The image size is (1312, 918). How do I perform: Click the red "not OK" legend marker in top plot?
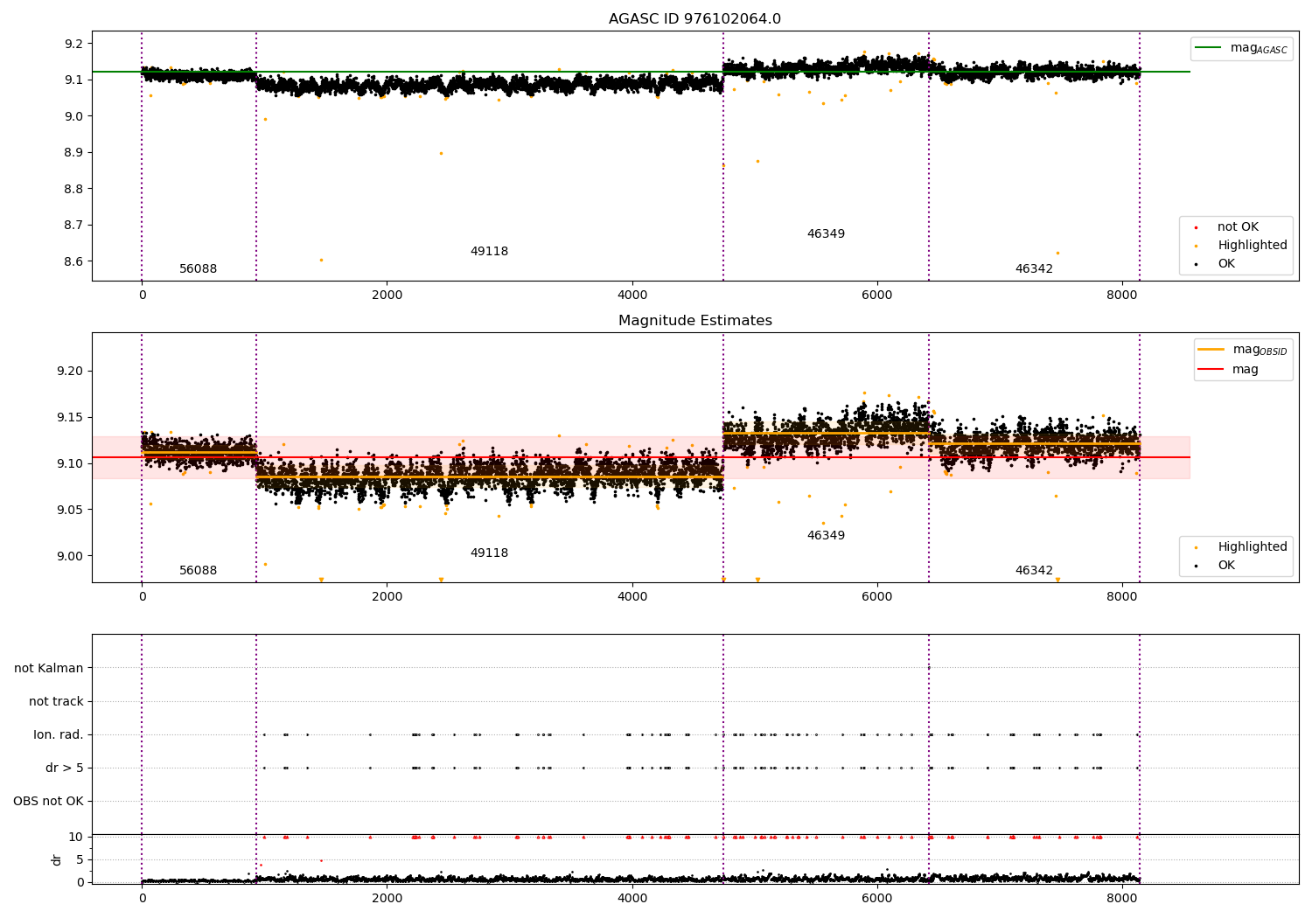pyautogui.click(x=1196, y=227)
